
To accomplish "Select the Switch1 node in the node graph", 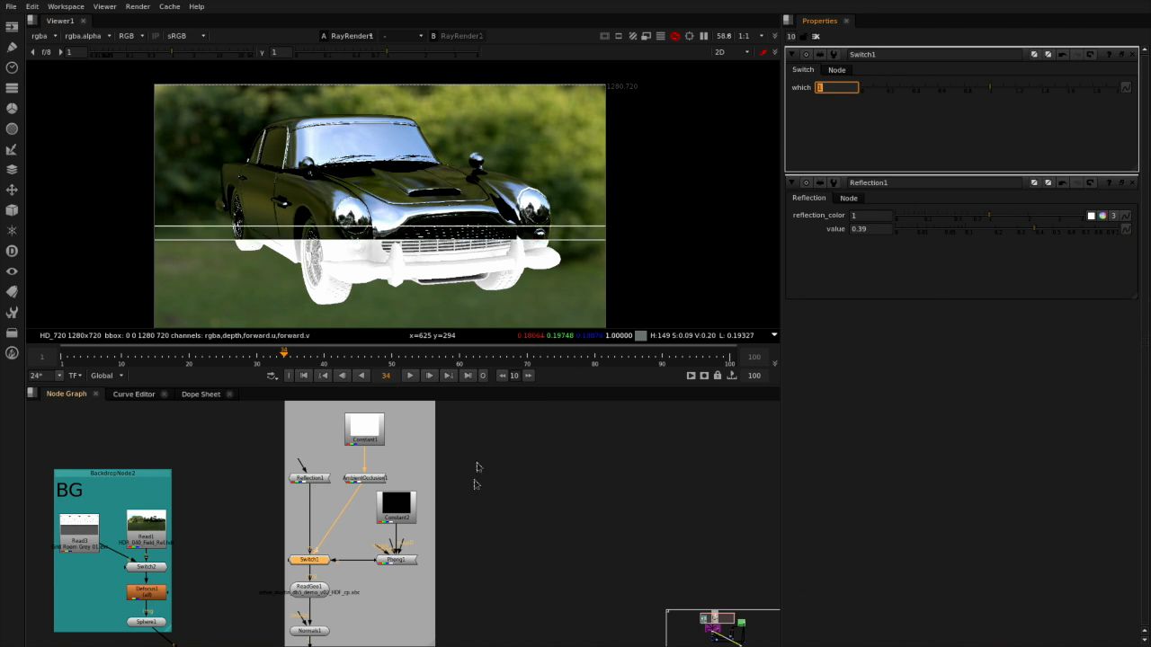I will [308, 559].
